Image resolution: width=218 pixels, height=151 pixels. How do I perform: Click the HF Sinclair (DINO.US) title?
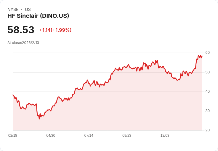pos(38,16)
